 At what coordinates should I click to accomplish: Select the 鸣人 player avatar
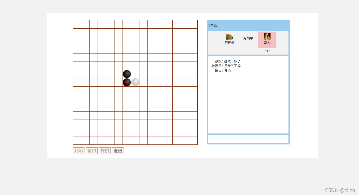[267, 36]
